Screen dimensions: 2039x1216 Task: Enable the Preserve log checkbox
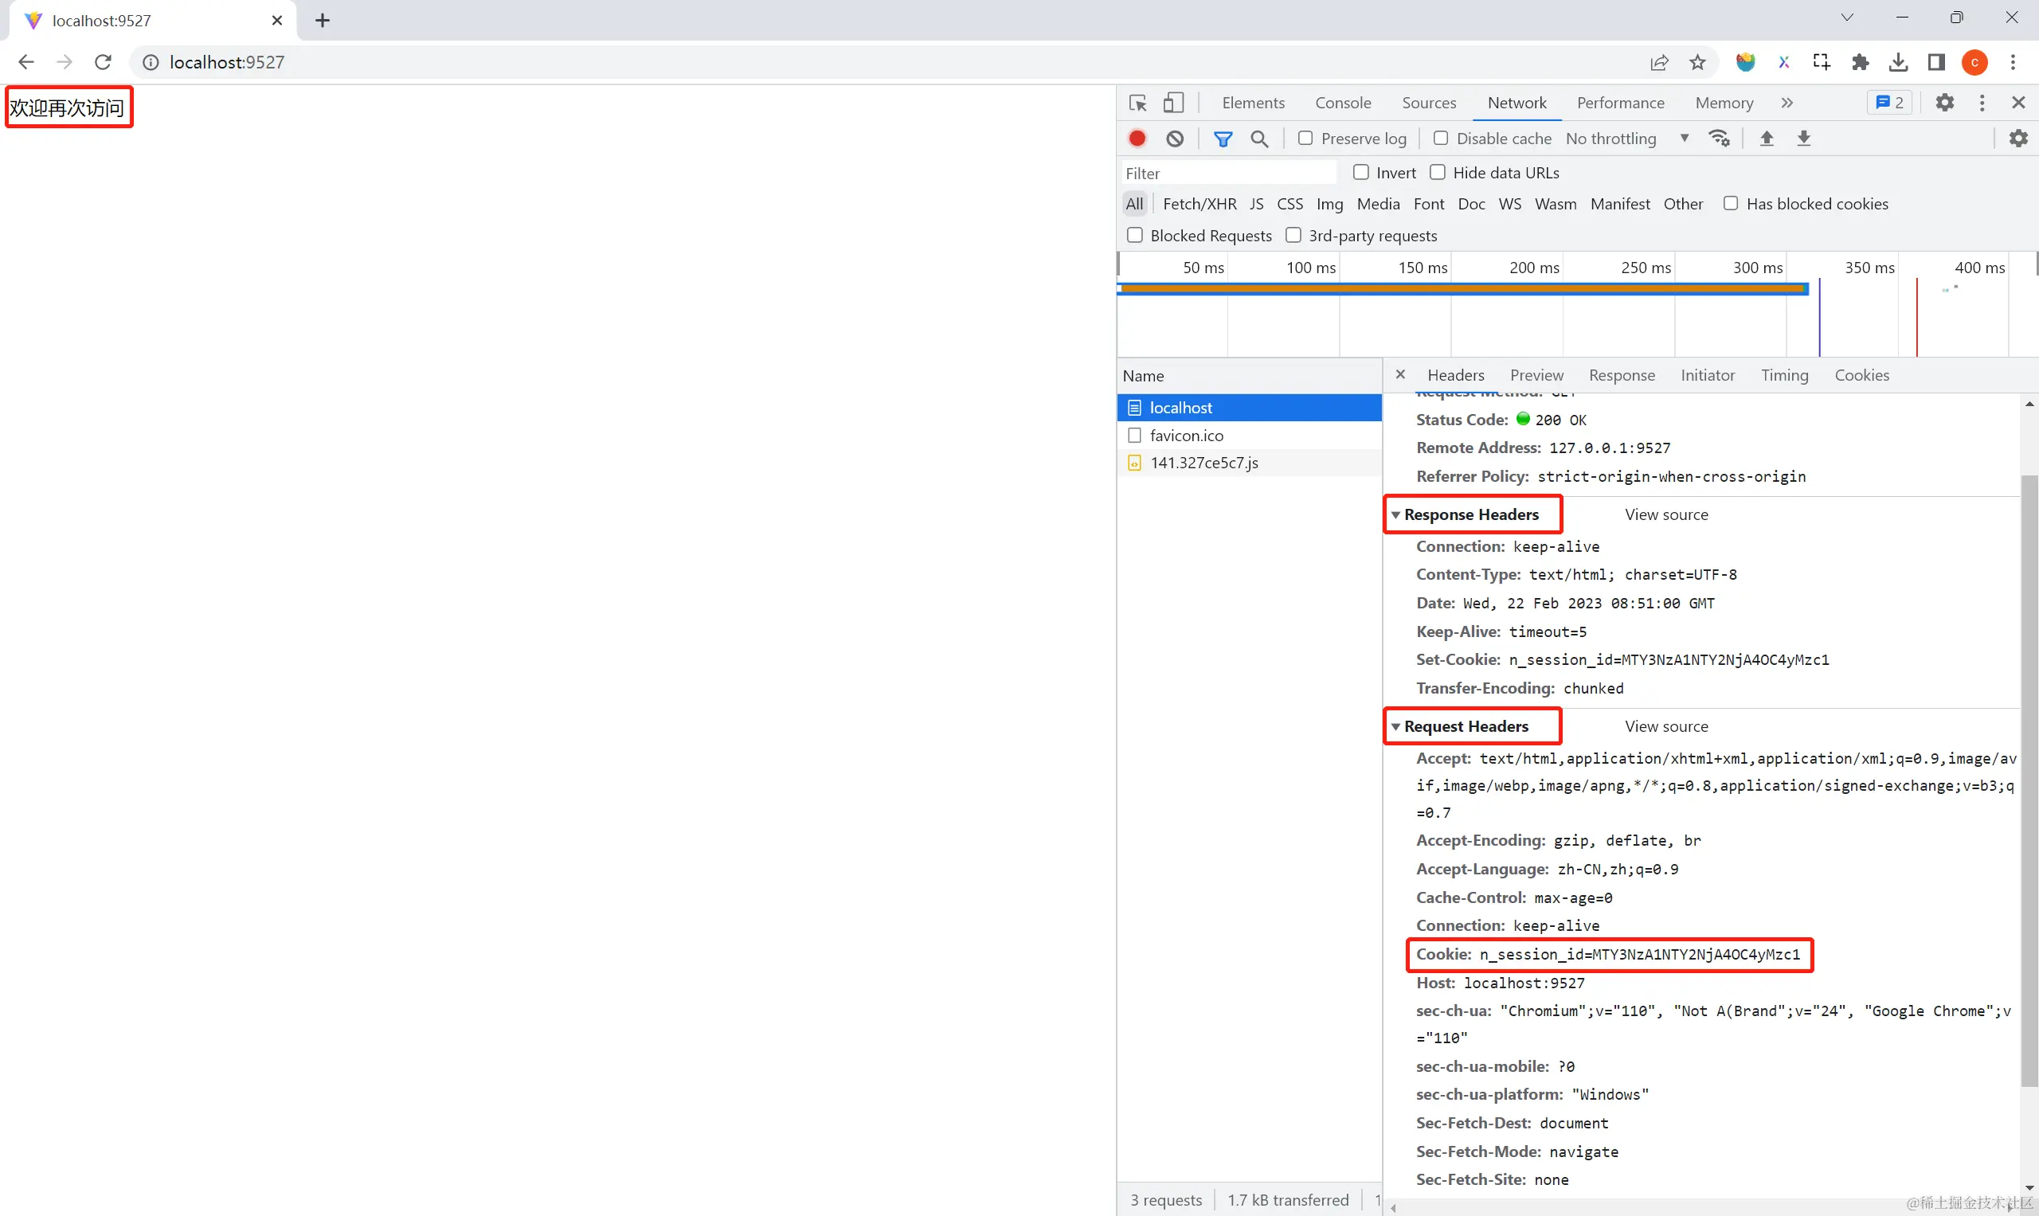coord(1305,139)
